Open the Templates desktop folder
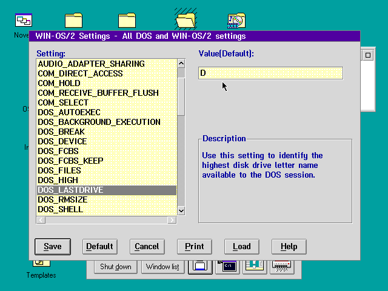The width and height of the screenshot is (388, 291). tap(41, 269)
